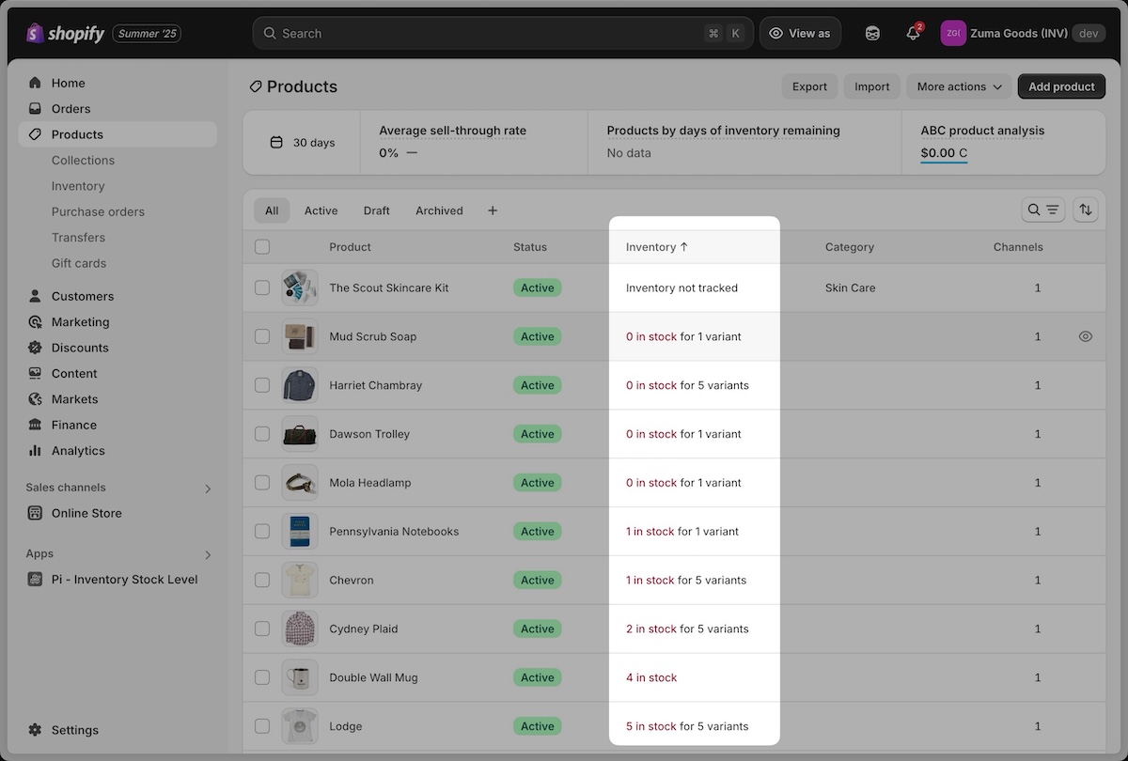Open Pennsylvania Notebooks thumbnail
This screenshot has height=761, width=1128.
pyautogui.click(x=300, y=532)
